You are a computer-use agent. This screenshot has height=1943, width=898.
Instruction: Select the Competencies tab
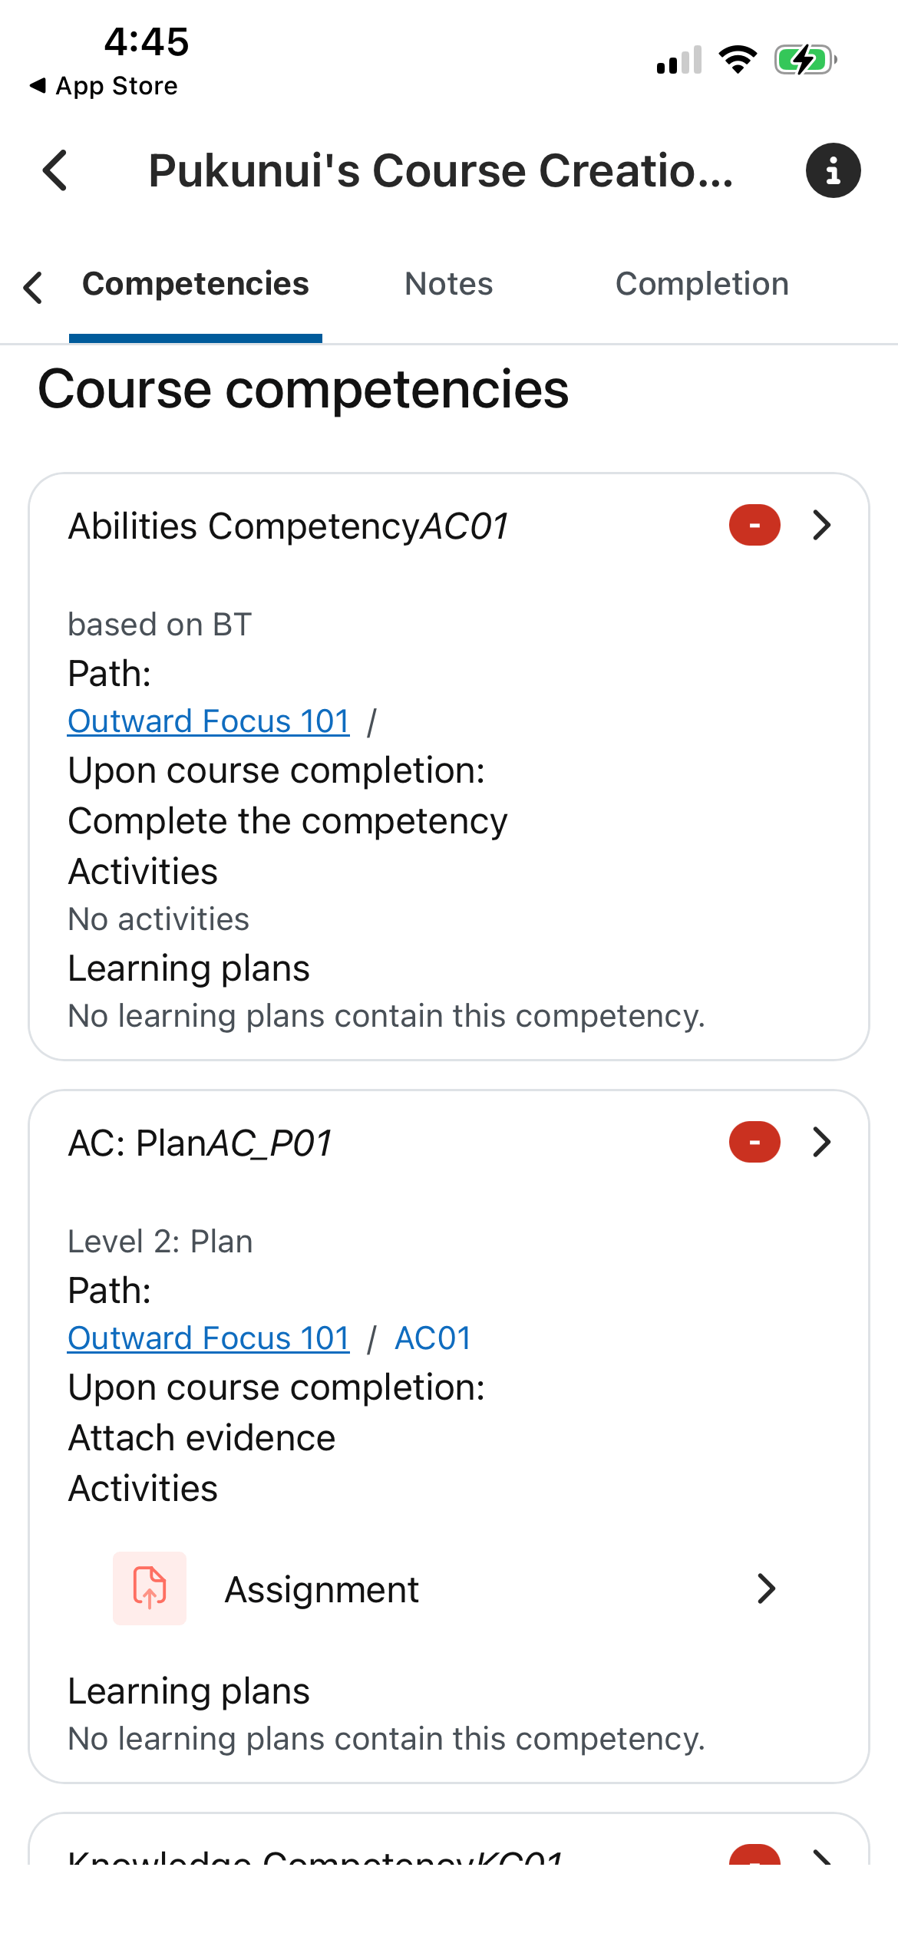[x=196, y=284]
